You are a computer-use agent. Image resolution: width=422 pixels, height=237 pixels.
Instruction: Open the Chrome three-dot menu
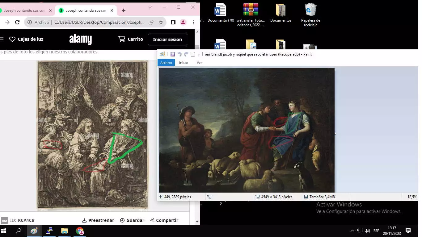[193, 22]
